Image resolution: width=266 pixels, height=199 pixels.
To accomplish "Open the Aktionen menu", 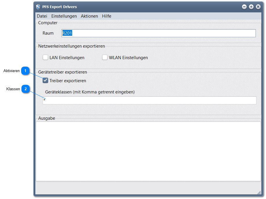I will (89, 16).
